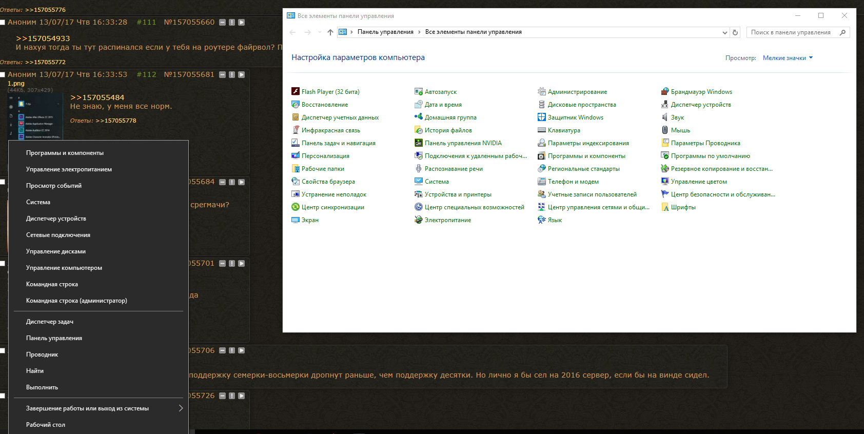Screen dimensions: 864x434
Task: Open Центр синхронизации link
Action: tap(333, 207)
